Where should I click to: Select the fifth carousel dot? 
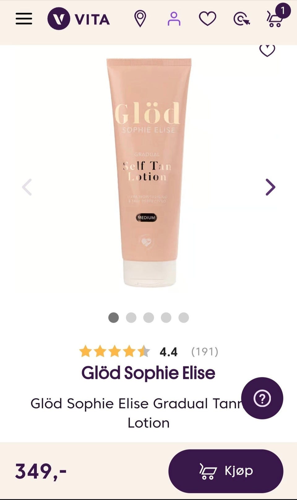(184, 318)
